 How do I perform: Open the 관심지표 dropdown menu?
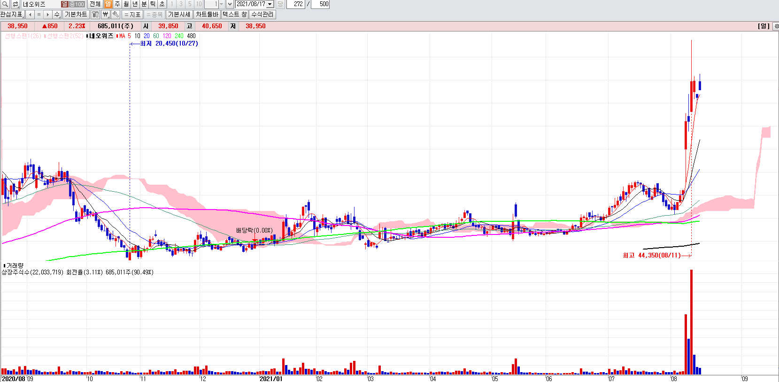[x=12, y=15]
